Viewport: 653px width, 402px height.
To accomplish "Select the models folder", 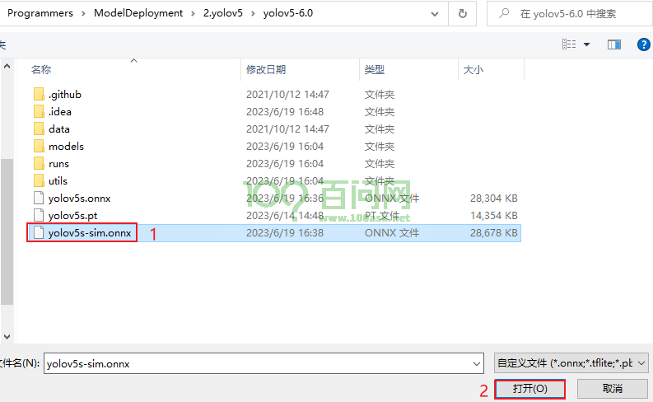I will click(66, 147).
